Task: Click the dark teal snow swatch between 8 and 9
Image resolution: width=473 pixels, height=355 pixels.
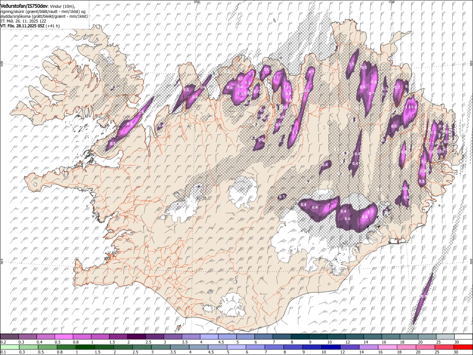Action: tap(300, 337)
